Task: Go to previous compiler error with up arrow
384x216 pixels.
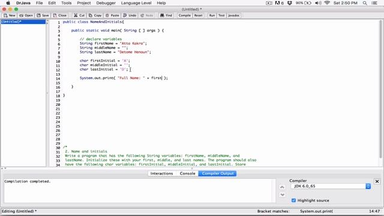Action: coord(282,187)
